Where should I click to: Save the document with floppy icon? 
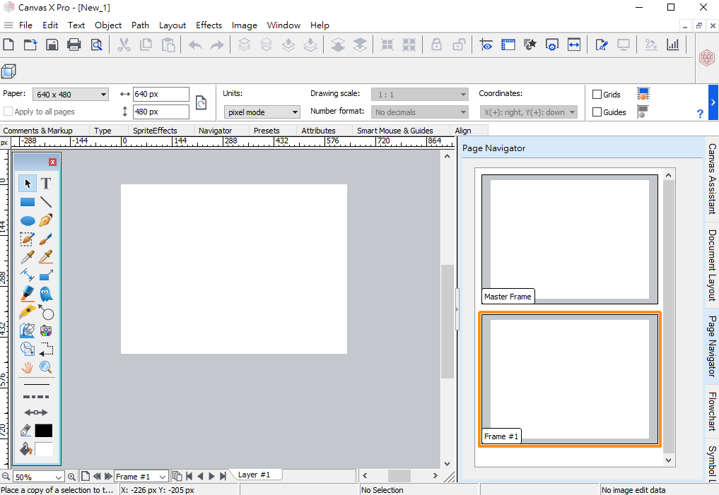[52, 44]
